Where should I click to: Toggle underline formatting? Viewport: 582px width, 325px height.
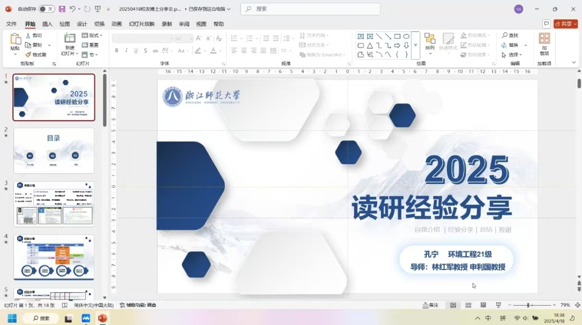click(x=136, y=51)
